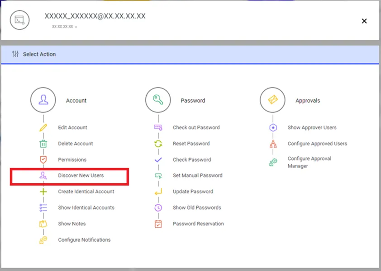The height and width of the screenshot is (271, 381).
Task: Choose Set Manual Password
Action: [198, 175]
